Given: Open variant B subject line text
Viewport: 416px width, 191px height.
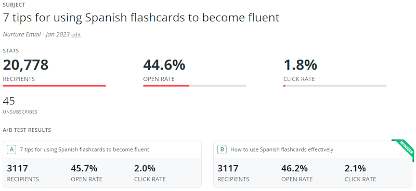Looking at the screenshot, I should click(x=282, y=149).
